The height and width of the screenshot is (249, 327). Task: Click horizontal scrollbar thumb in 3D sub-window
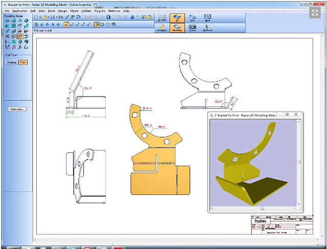(x=262, y=208)
